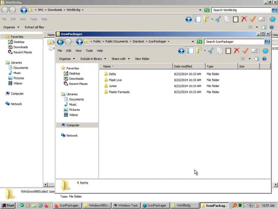Click change view icon in IconPackager window

[243, 59]
